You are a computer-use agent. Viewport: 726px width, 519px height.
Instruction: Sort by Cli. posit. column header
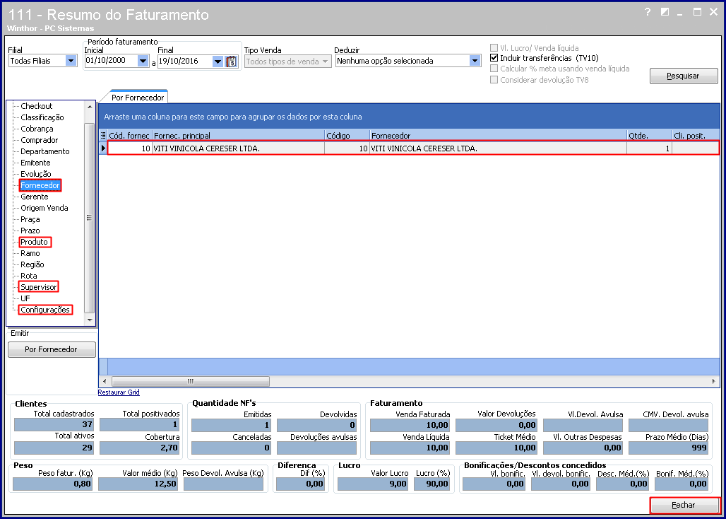point(696,136)
